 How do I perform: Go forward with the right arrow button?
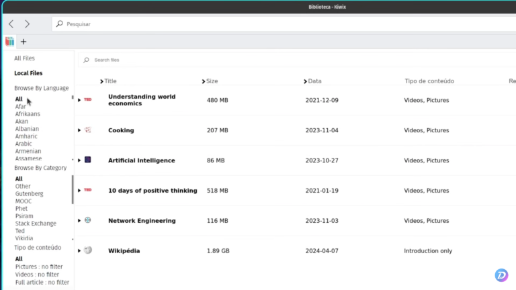pos(28,23)
